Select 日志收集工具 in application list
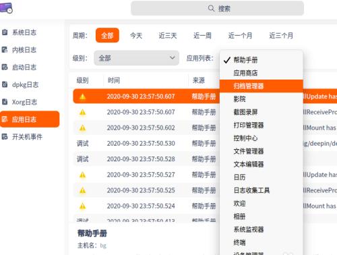337x255 pixels. [x=262, y=190]
